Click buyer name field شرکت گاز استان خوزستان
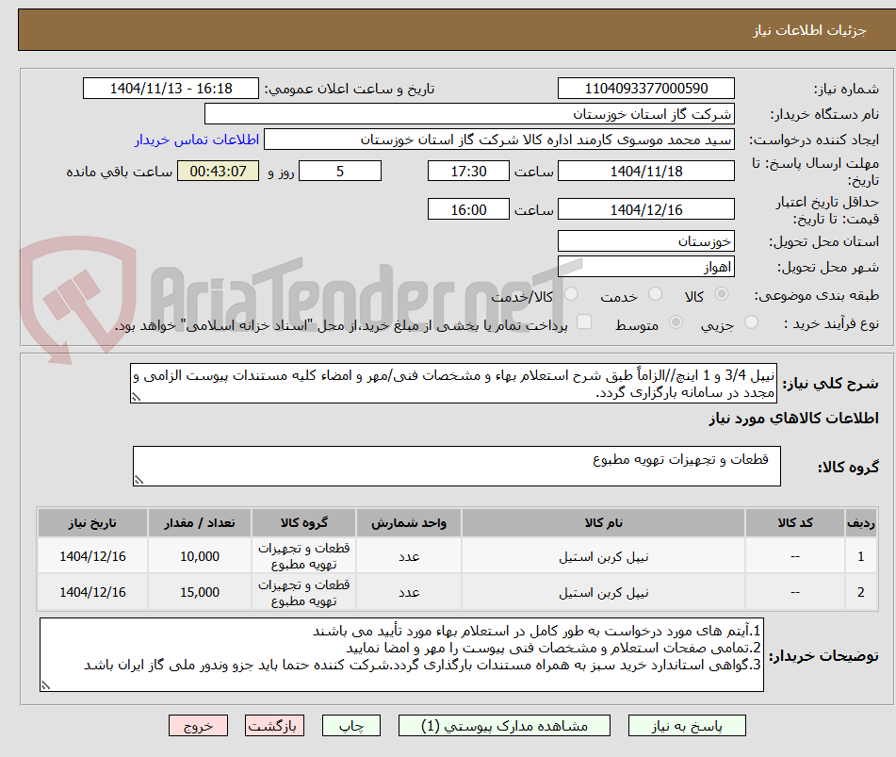896x757 pixels. pyautogui.click(x=469, y=114)
